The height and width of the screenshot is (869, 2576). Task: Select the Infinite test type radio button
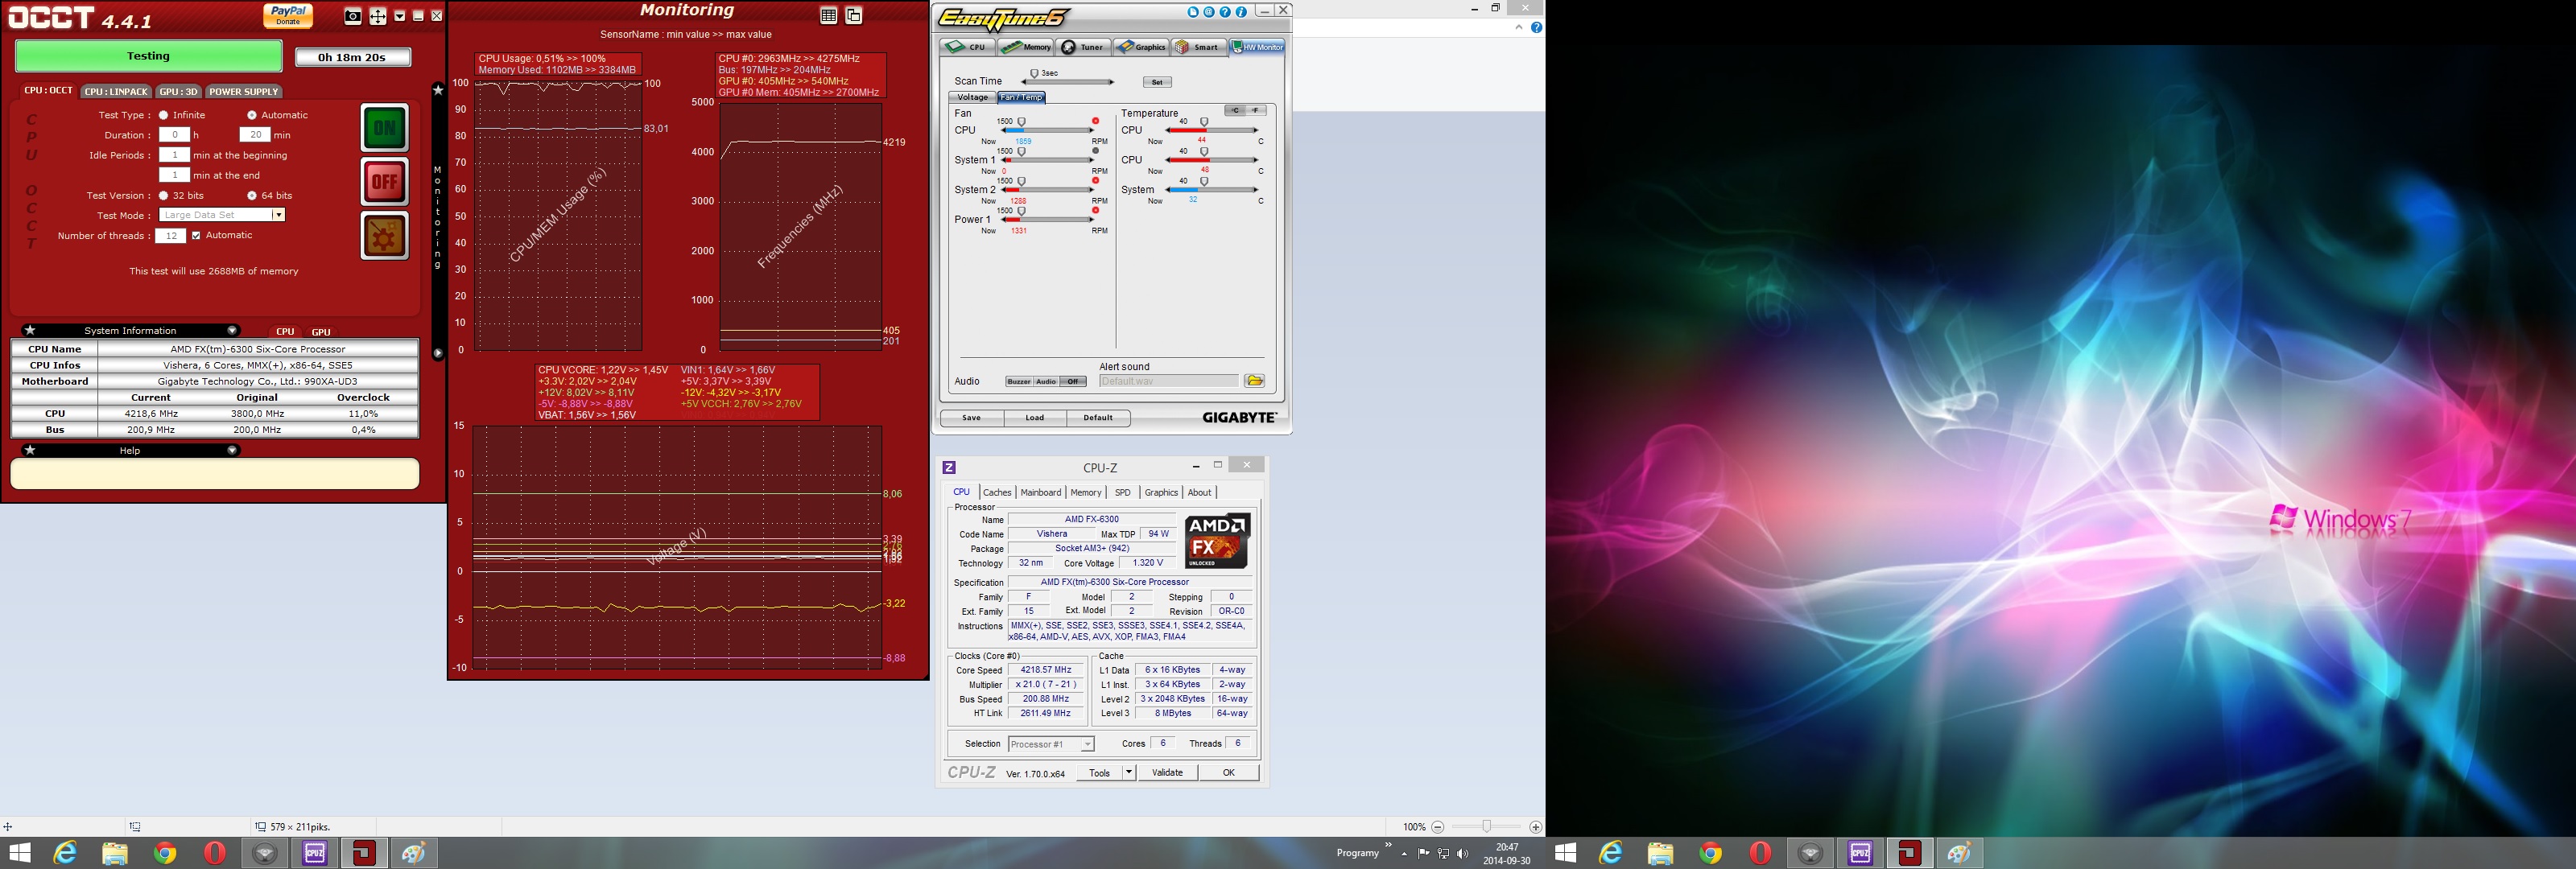click(x=164, y=115)
